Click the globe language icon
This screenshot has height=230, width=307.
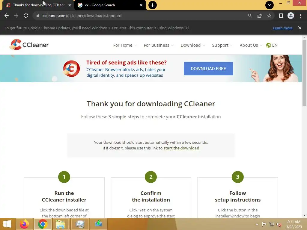[268, 45]
